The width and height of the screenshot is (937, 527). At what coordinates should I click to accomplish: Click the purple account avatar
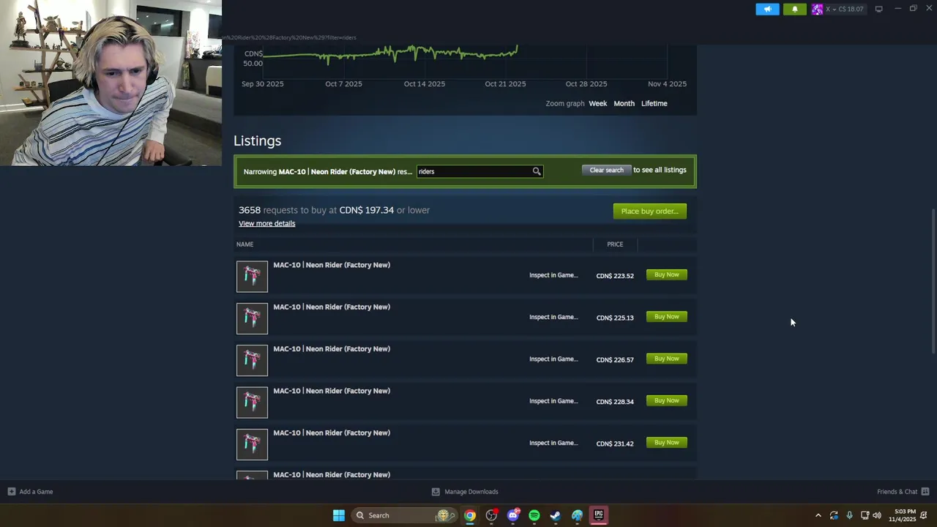(817, 10)
